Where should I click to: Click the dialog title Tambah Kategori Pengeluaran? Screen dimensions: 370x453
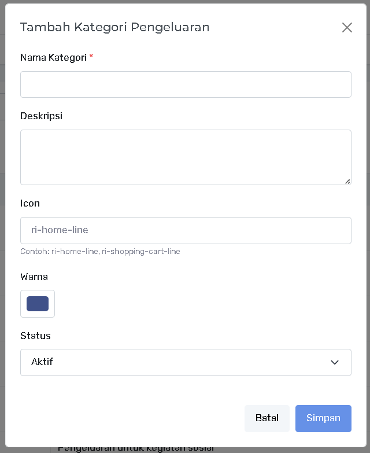coord(114,27)
